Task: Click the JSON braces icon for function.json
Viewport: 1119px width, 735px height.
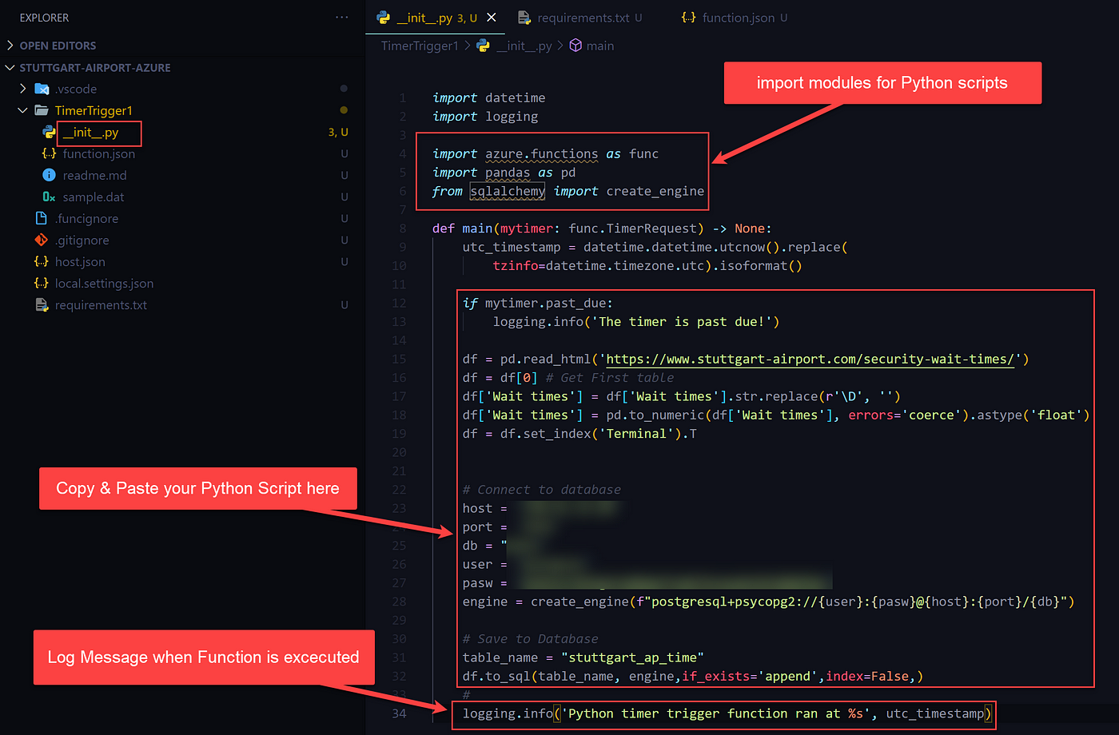Action: click(49, 153)
